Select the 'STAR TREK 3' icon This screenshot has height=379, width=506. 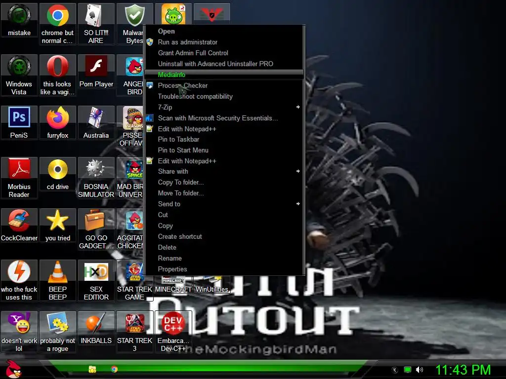134,332
